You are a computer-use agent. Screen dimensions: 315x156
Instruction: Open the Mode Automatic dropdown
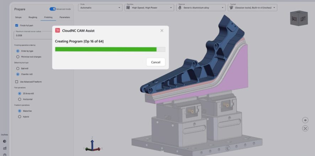[100, 7]
